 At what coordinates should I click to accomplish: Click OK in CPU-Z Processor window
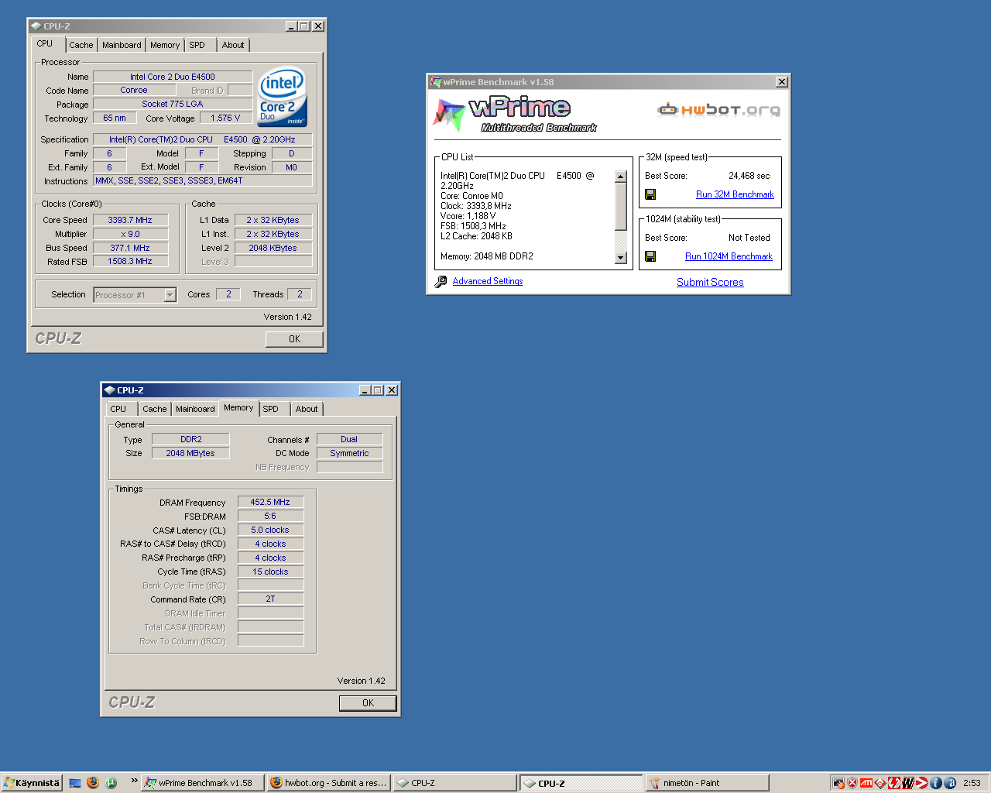point(294,339)
